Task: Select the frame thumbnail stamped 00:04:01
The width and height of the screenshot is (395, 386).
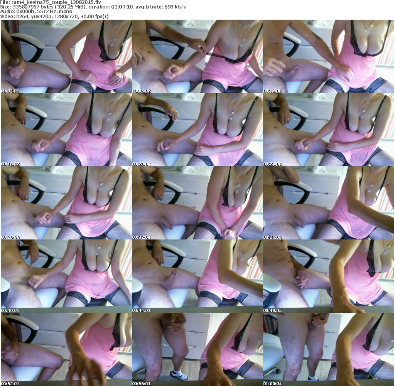Action: 66,56
